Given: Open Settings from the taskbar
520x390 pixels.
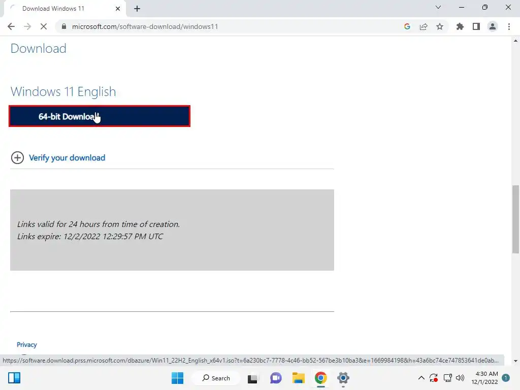Looking at the screenshot, I should pos(343,378).
